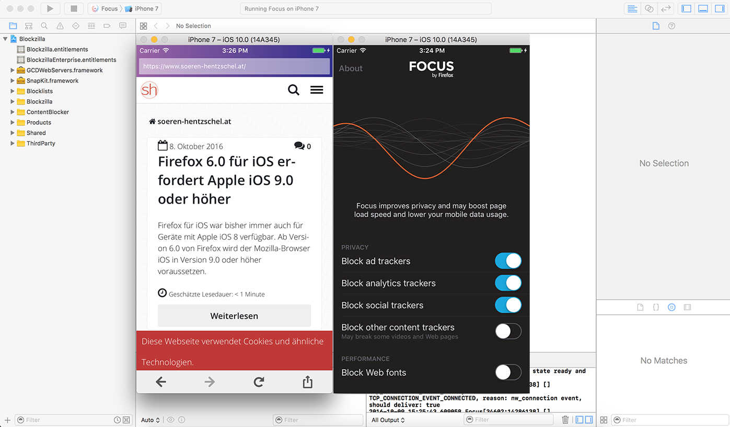Toggle the Console pane button

pyautogui.click(x=589, y=420)
